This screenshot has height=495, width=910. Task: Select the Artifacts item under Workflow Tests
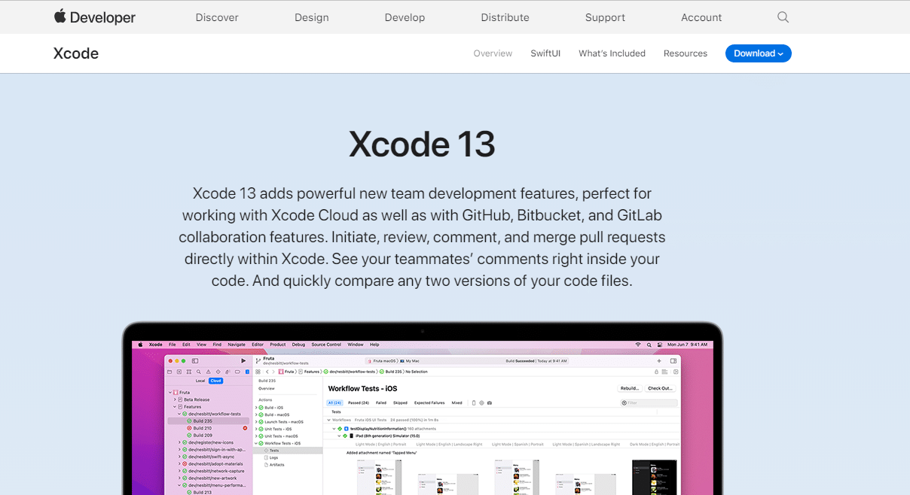pos(276,465)
